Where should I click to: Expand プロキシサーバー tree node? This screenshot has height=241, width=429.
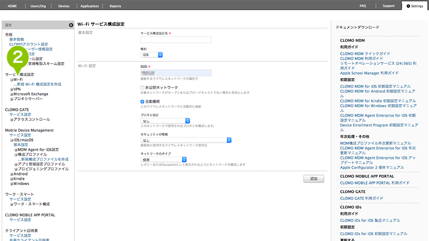[12, 99]
